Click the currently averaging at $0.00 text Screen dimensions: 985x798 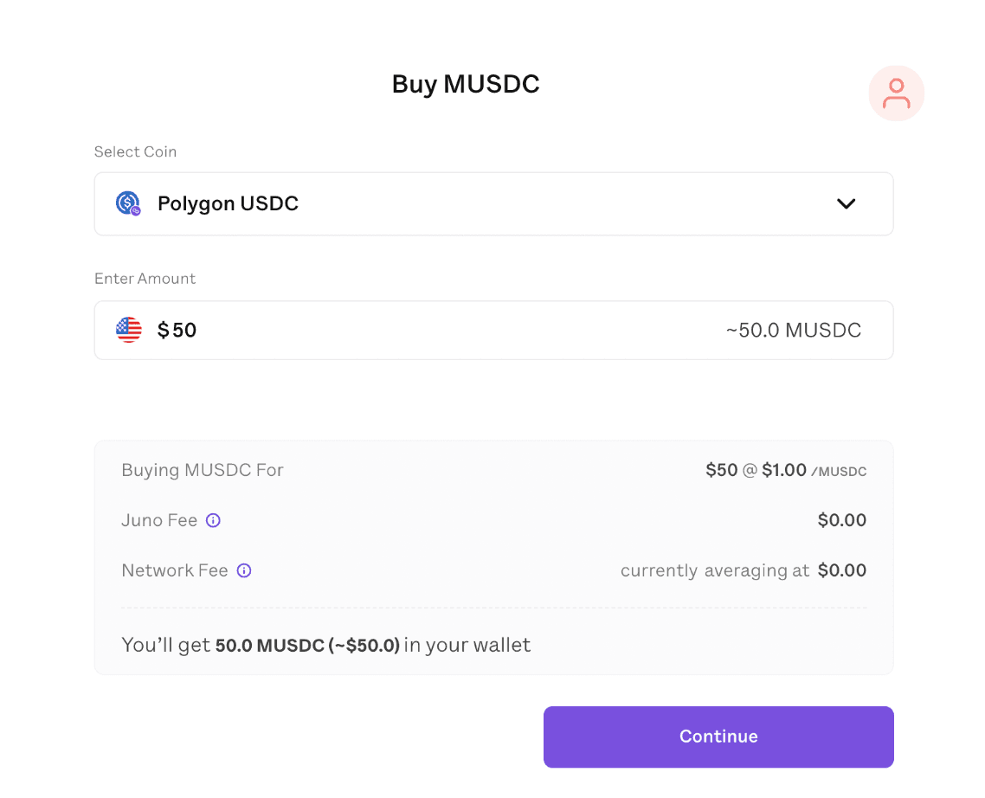click(743, 570)
